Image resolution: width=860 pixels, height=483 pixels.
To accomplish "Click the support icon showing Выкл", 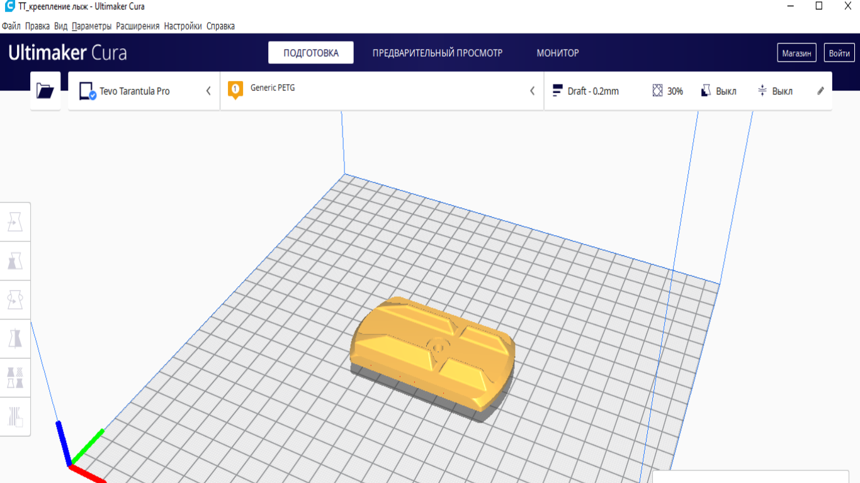I will click(706, 91).
